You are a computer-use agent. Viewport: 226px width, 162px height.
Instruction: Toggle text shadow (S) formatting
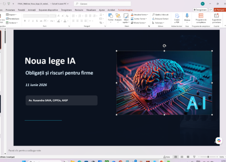[x=37, y=21]
